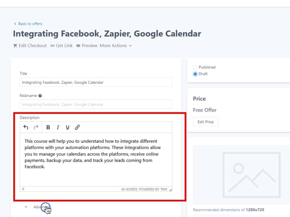290x217 pixels.
Task: Click the undo arrow in description editor
Action: (26, 127)
